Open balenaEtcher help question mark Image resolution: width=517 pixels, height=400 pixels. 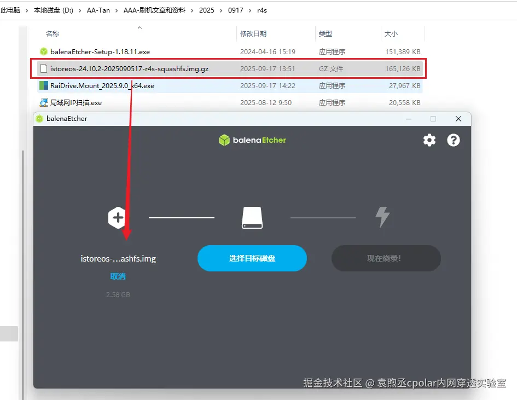point(454,140)
